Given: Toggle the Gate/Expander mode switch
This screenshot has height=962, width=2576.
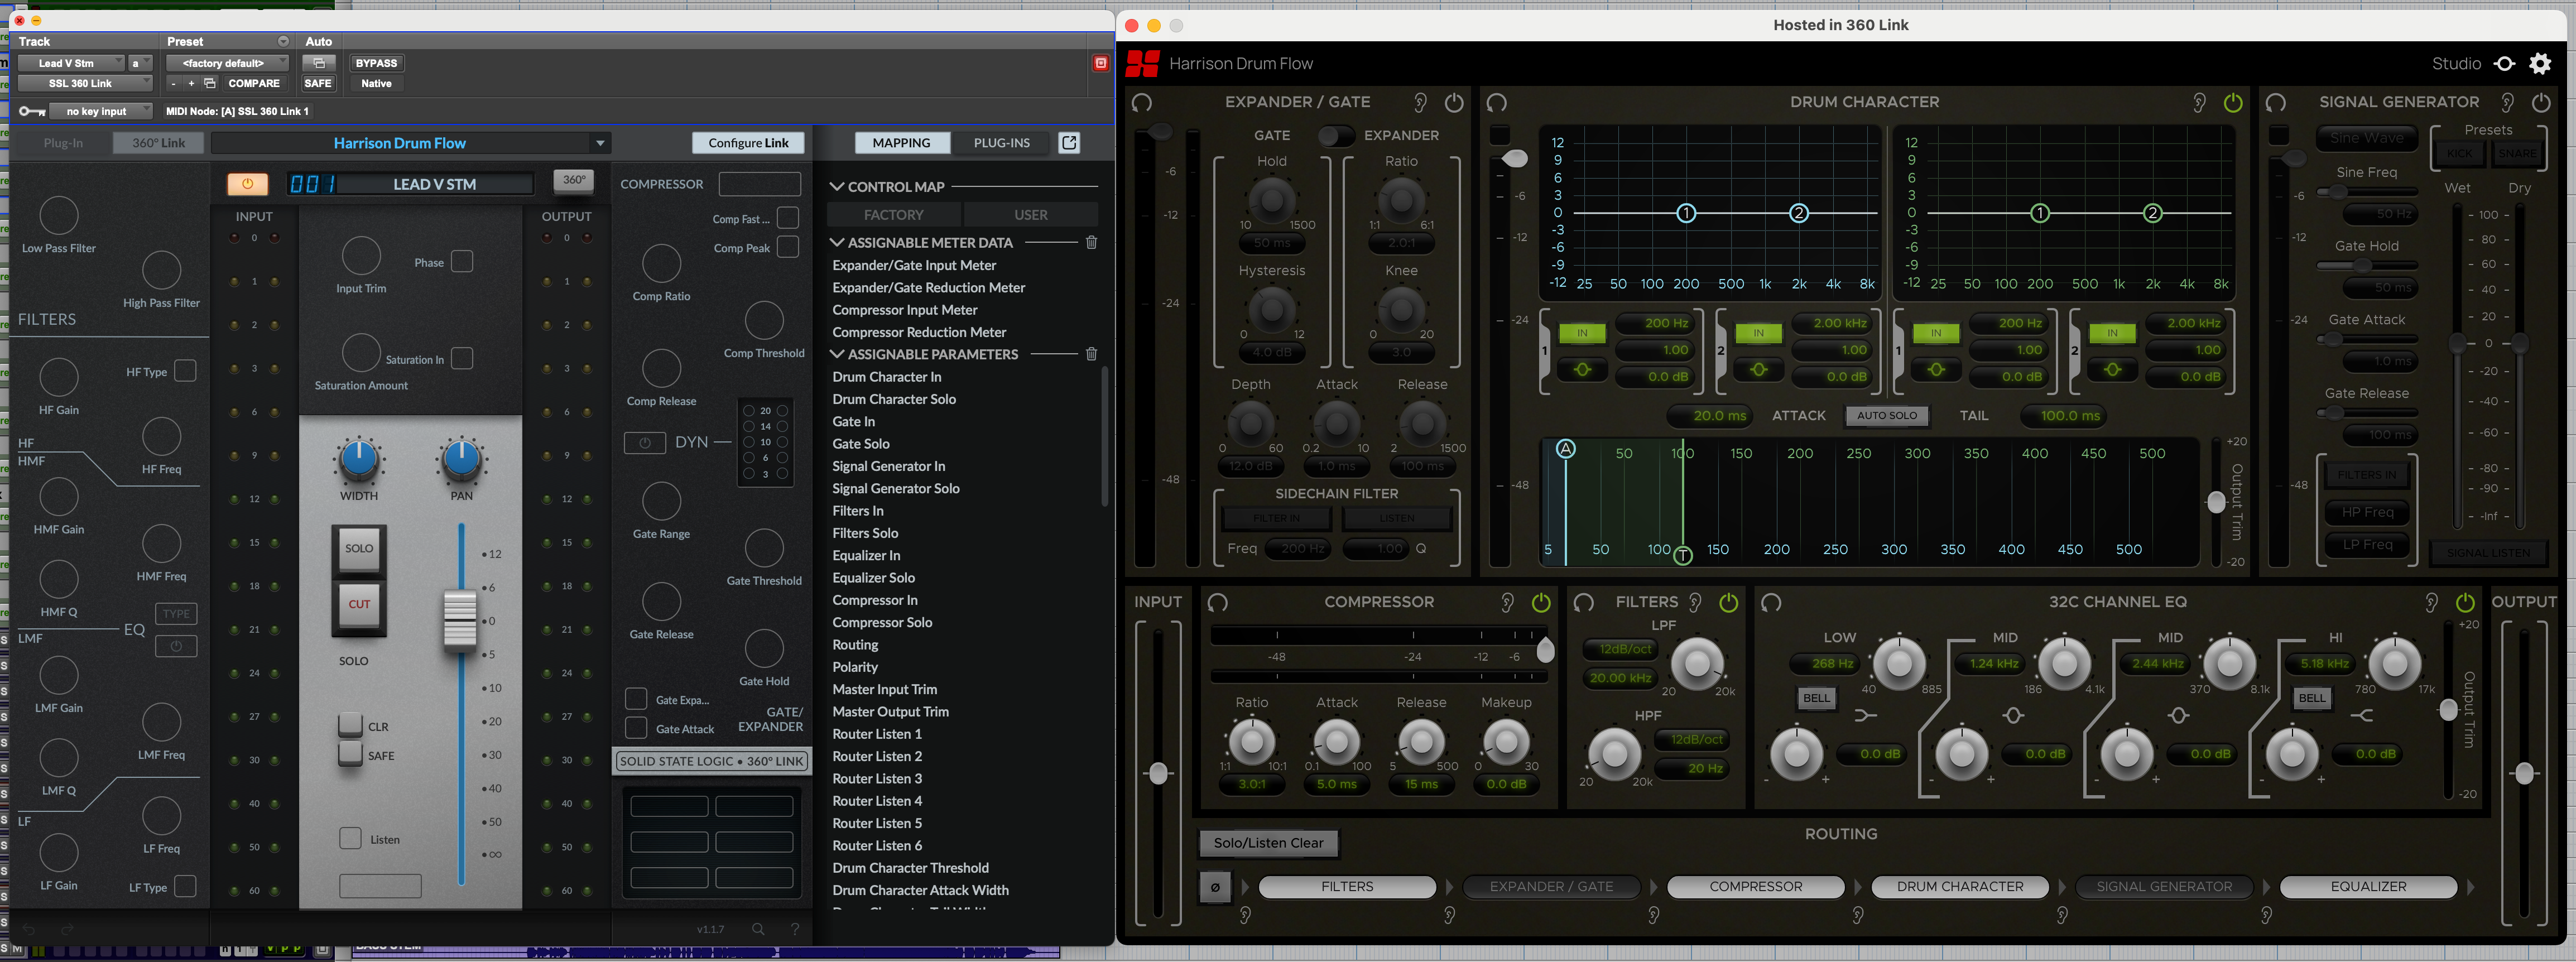Looking at the screenshot, I should click(1335, 135).
